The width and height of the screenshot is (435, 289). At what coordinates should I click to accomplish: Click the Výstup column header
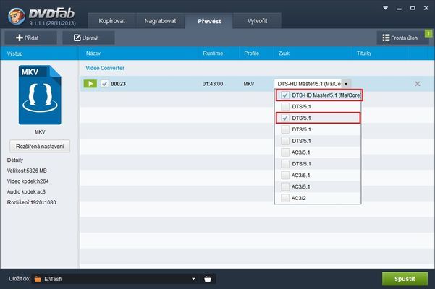(15, 53)
